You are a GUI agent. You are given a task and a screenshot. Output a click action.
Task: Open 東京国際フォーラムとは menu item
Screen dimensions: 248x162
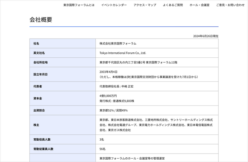(79, 5)
